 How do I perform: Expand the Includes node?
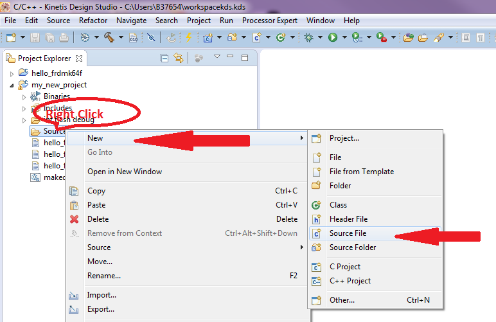tap(24, 109)
